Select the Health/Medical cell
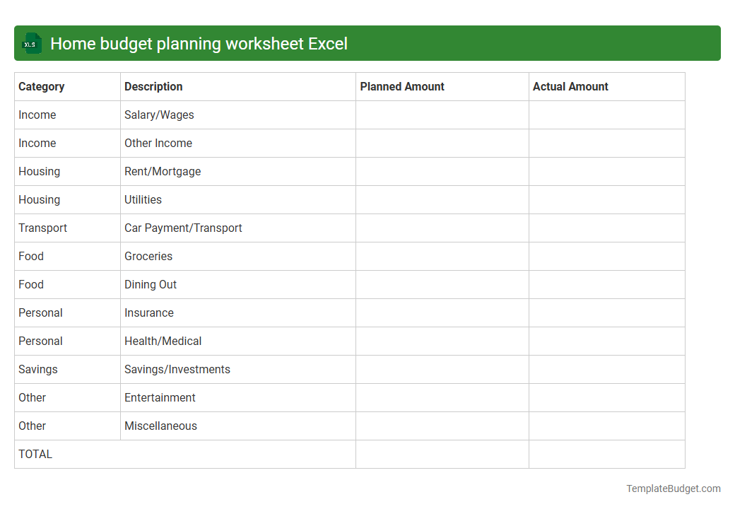Viewport: 735px width, 509px height. [x=163, y=341]
